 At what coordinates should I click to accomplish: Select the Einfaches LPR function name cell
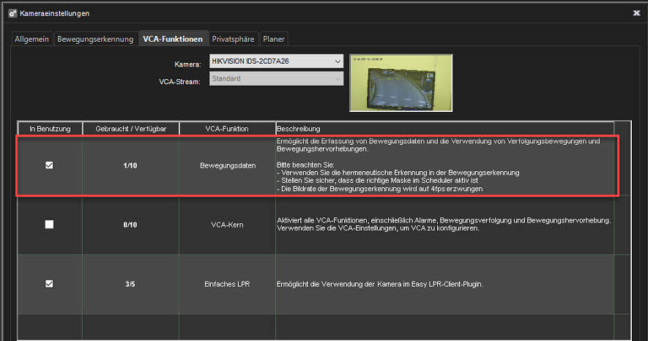[227, 284]
